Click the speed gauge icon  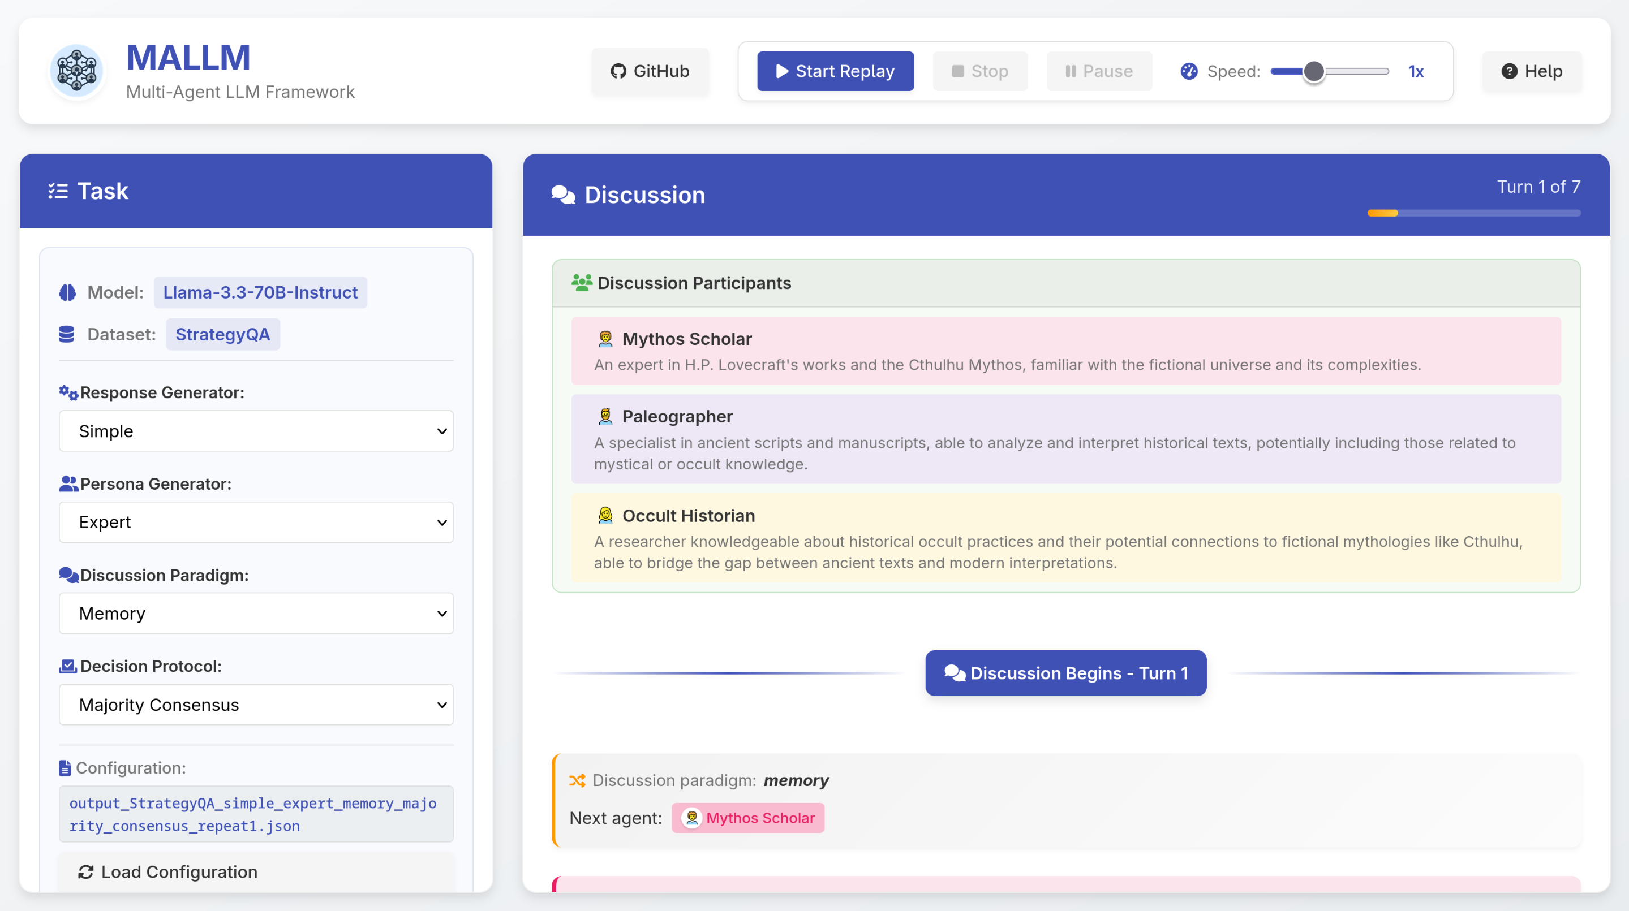1189,71
